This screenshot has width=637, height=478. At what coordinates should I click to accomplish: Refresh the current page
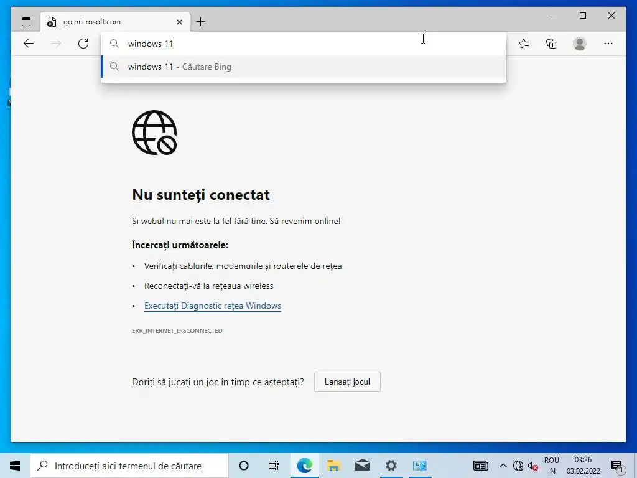tap(83, 44)
